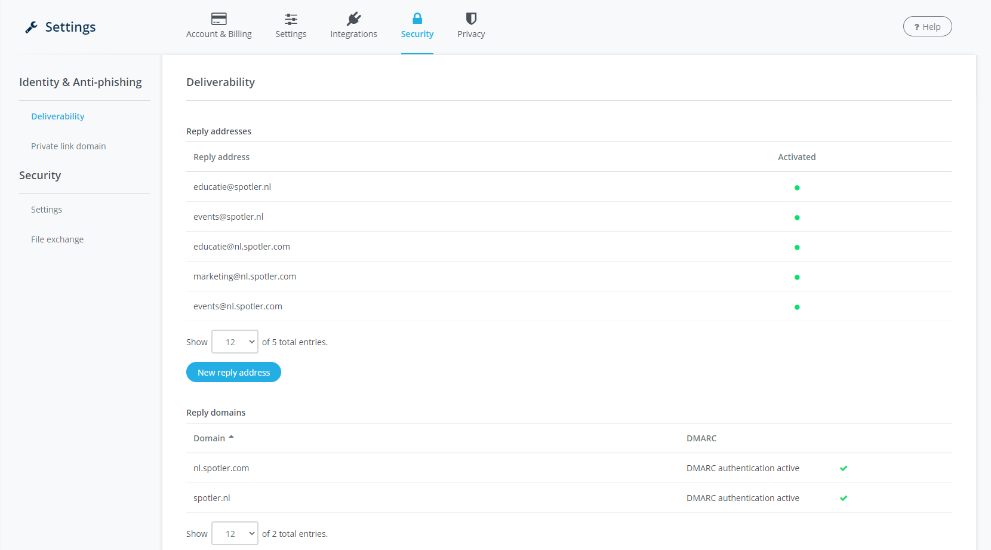Open reply addresses entries-per-page dropdown
991x550 pixels.
coord(235,342)
